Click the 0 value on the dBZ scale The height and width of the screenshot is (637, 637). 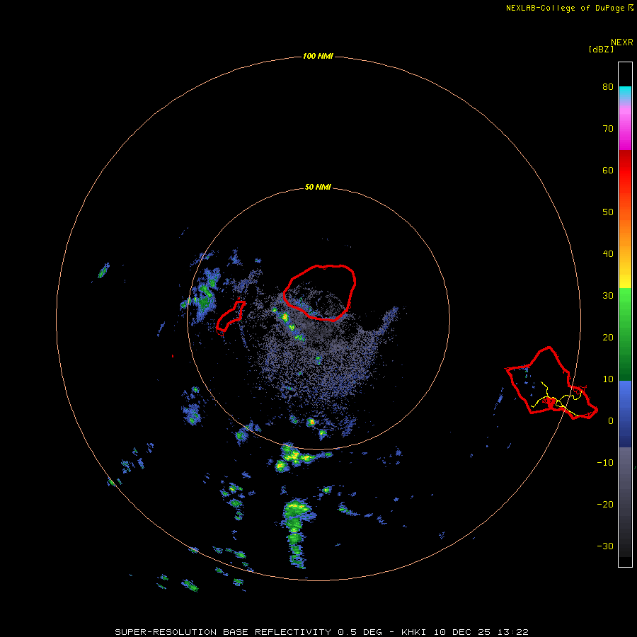click(x=611, y=421)
